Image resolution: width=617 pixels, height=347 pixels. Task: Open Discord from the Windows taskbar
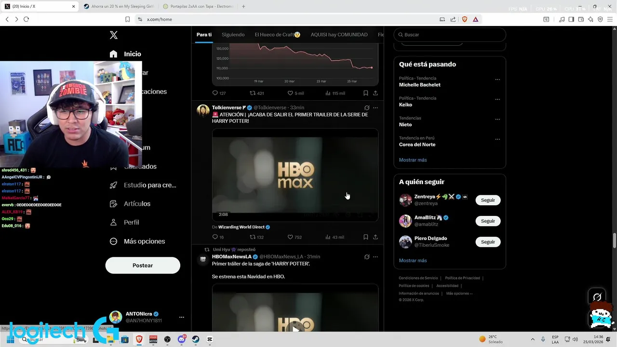181,339
